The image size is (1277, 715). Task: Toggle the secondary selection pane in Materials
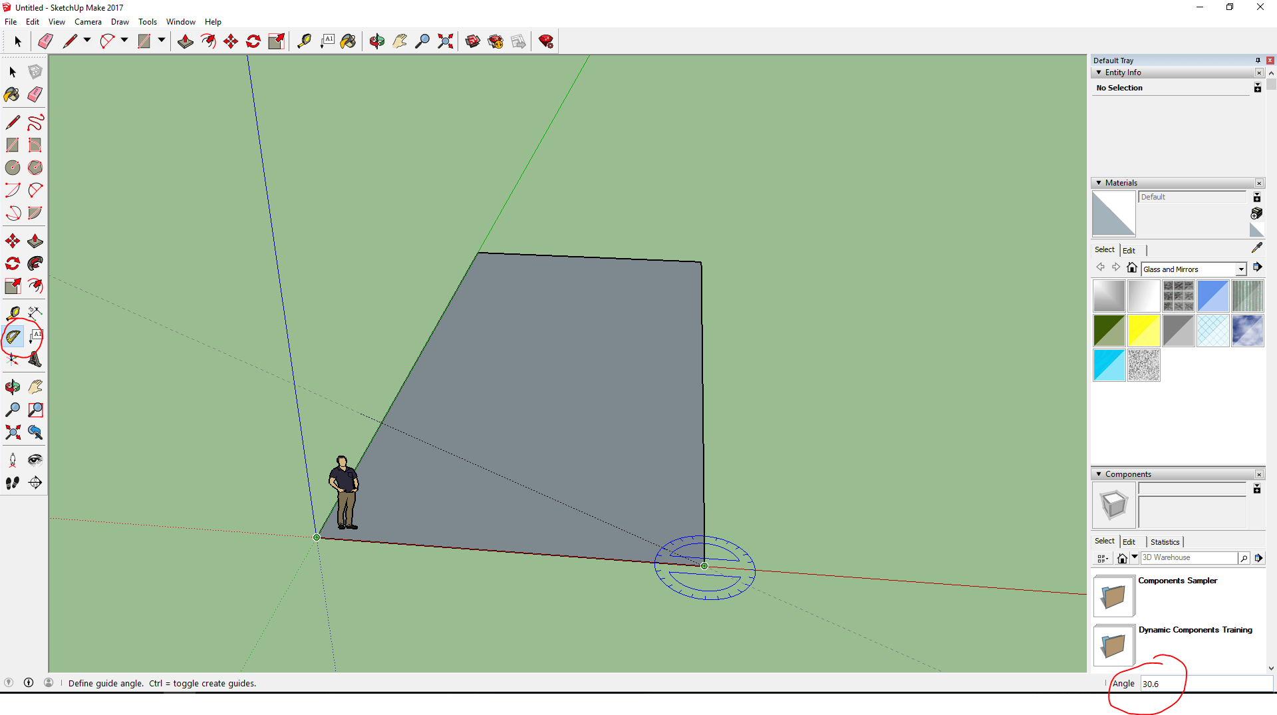tap(1257, 197)
